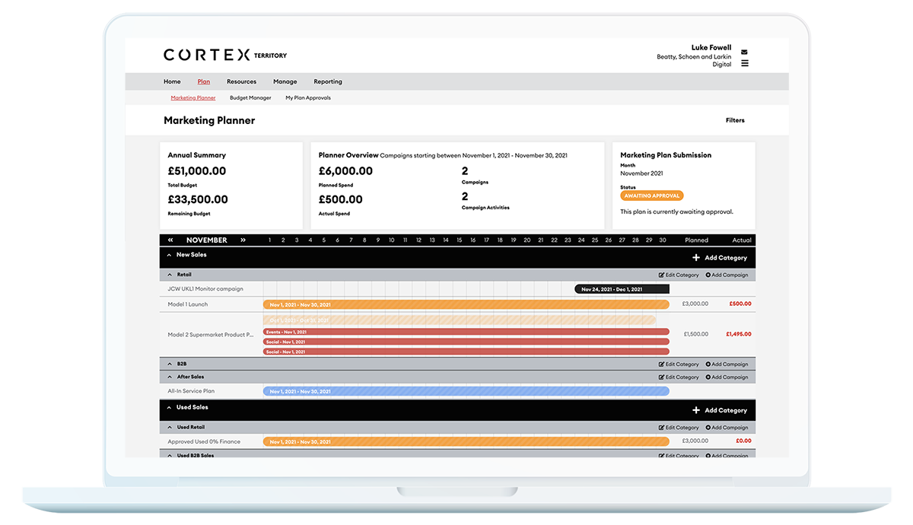The image size is (913, 525).
Task: Open the Resources menu
Action: point(241,82)
